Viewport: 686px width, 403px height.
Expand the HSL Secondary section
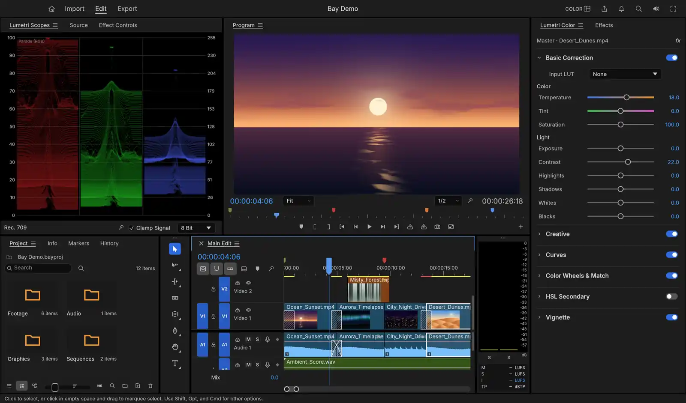pos(539,296)
